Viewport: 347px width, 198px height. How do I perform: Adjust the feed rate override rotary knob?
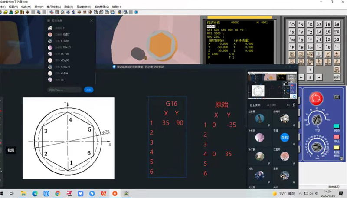(x=317, y=147)
